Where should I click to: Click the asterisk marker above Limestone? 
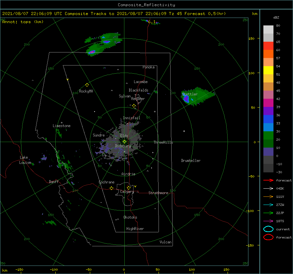pos(62,123)
